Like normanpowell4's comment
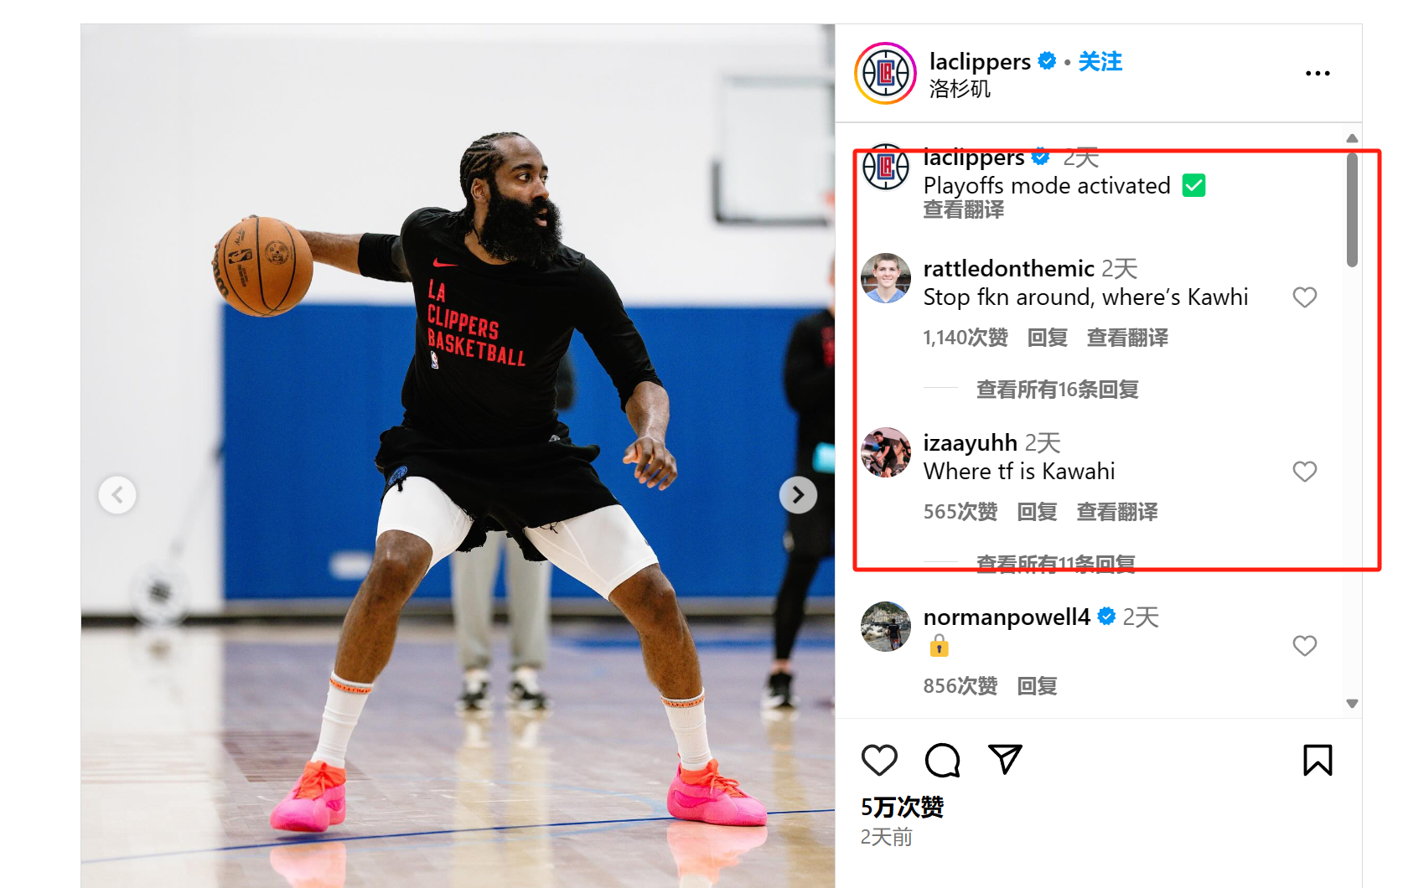 coord(1304,646)
